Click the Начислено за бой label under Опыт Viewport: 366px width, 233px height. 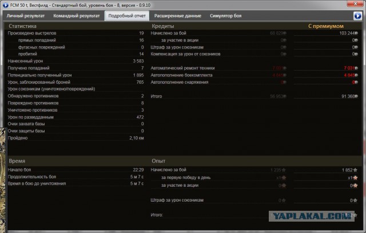[x=168, y=170]
